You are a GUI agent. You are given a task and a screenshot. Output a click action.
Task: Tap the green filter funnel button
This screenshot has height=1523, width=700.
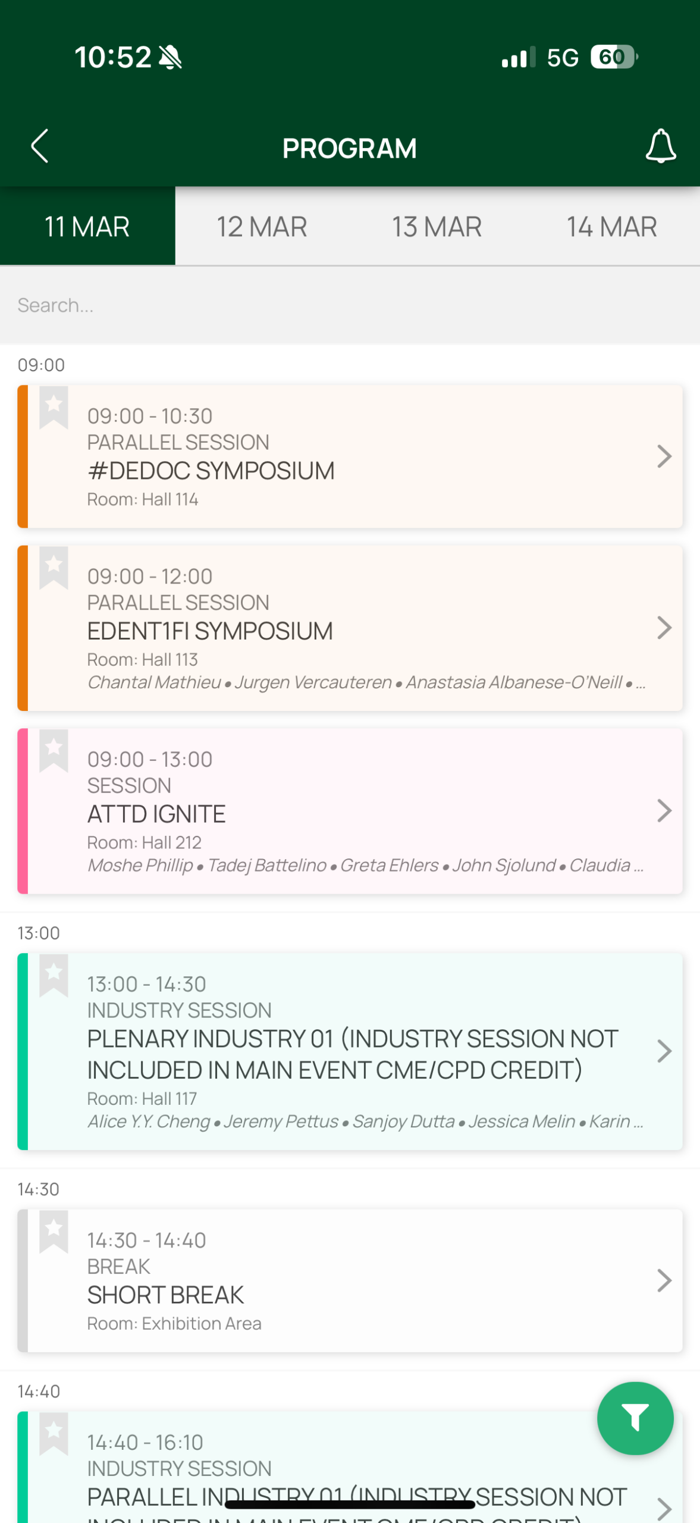tap(635, 1418)
